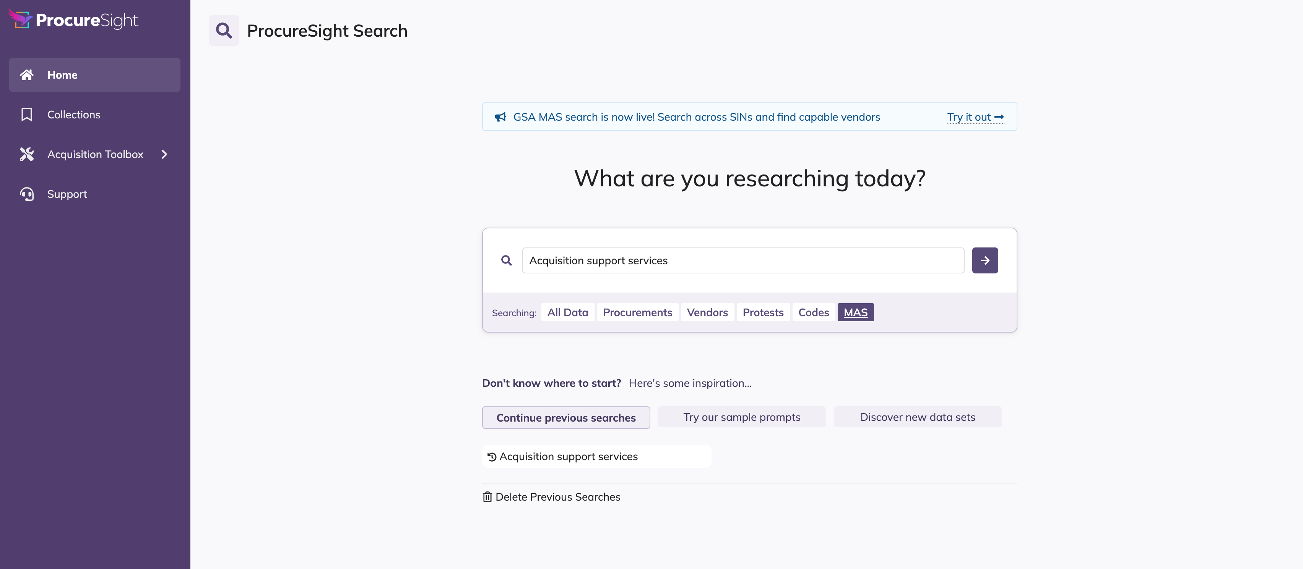Open Acquisition Toolbox menu label
Screen dimensions: 1303x569
click(95, 154)
